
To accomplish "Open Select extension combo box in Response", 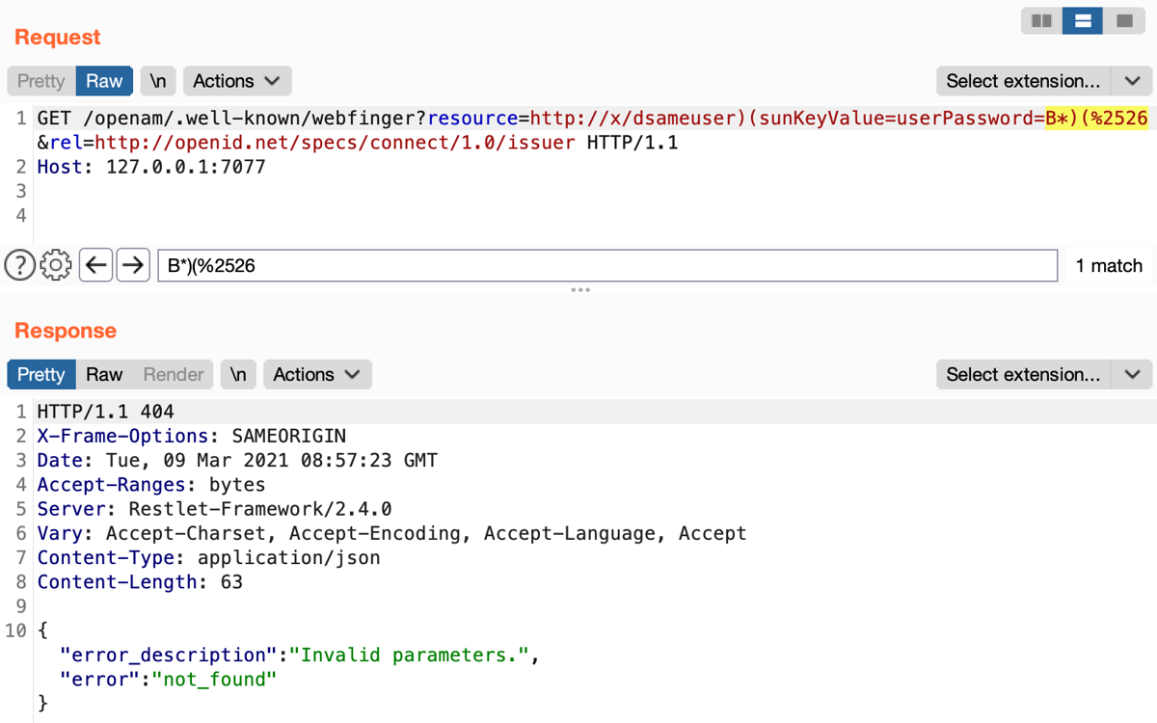I will [x=1023, y=374].
